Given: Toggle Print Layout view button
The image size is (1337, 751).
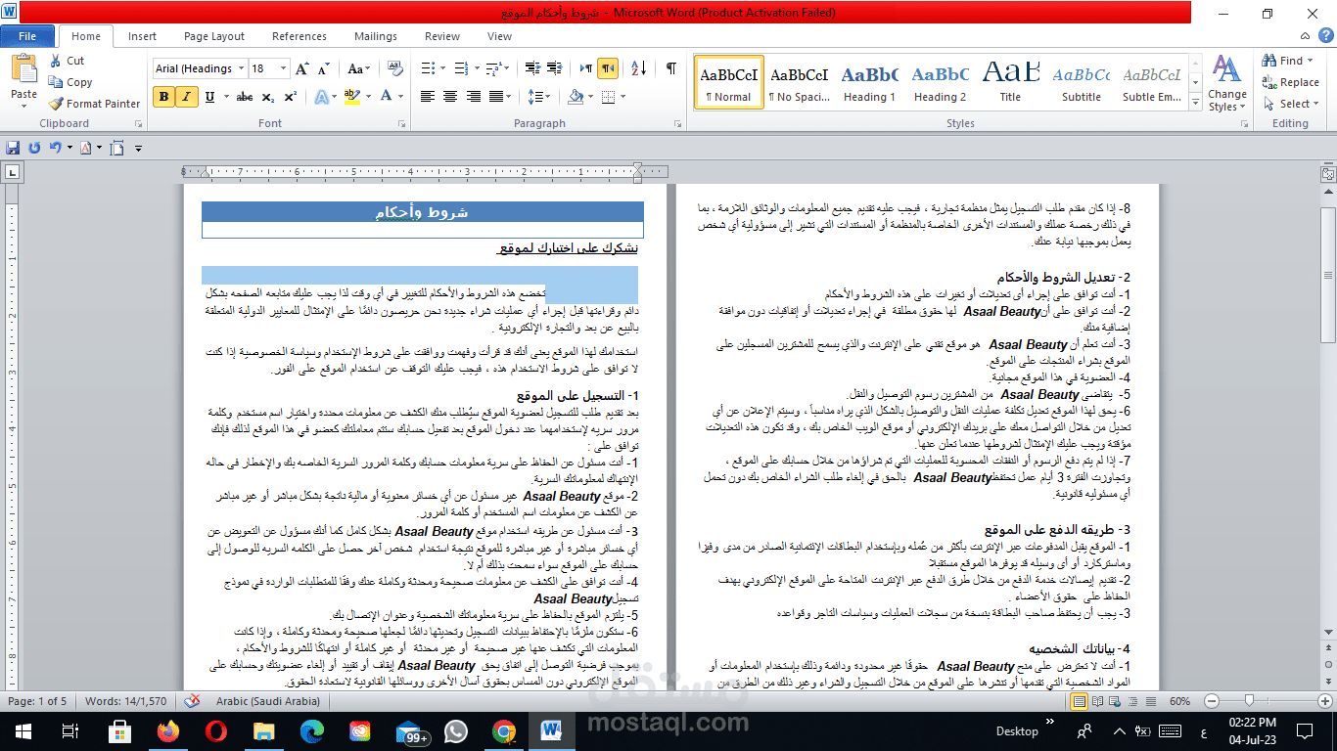Looking at the screenshot, I should 1080,701.
